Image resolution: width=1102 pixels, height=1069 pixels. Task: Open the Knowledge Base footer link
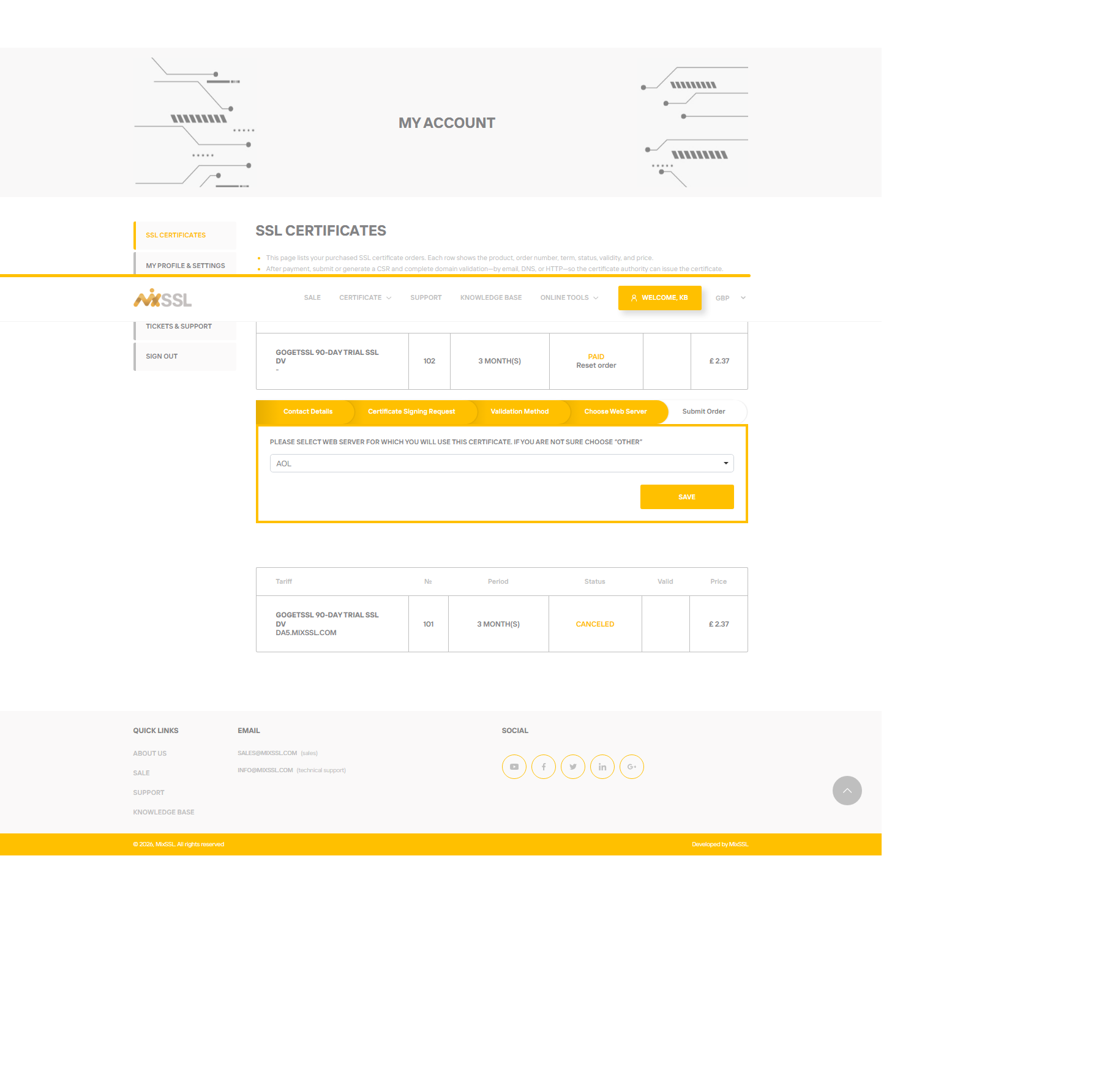[163, 812]
